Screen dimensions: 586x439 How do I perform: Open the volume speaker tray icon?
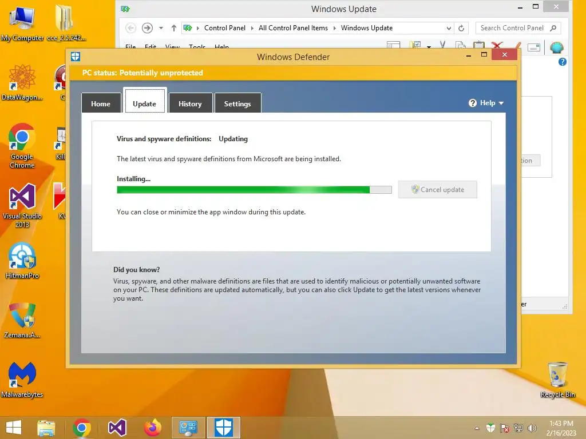[532, 428]
